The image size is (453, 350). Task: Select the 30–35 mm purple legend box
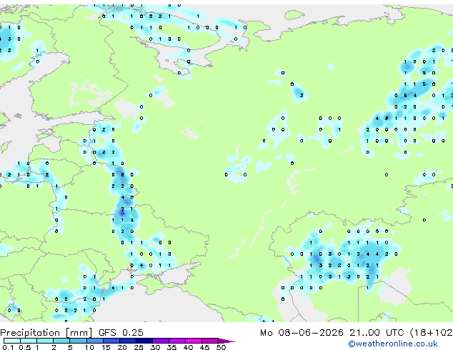[x=160, y=341]
